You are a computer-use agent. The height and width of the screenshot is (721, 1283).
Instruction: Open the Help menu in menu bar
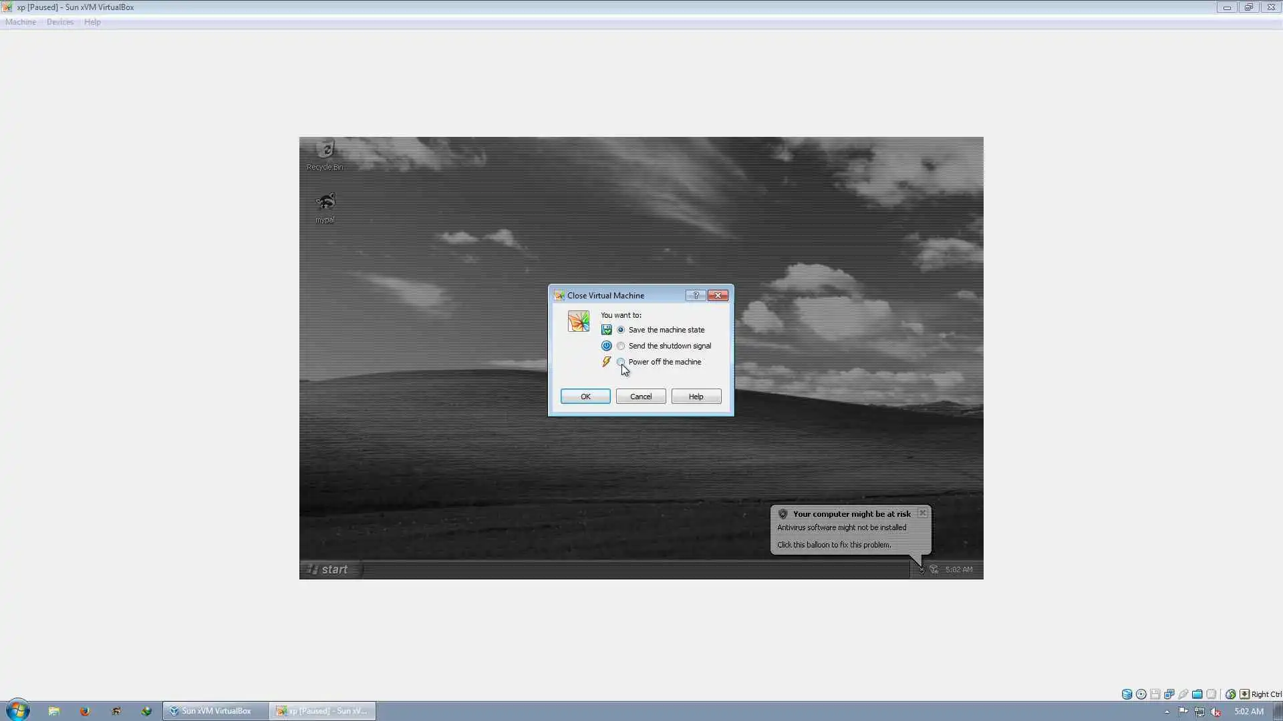92,22
